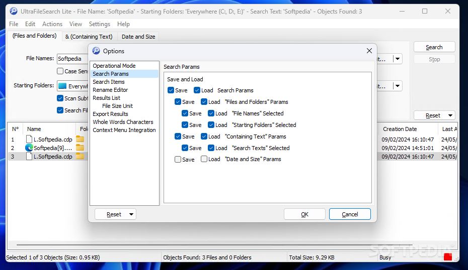Click into the File Names input field

pyautogui.click(x=72, y=59)
